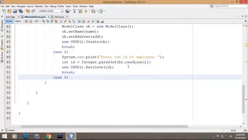This screenshot has width=248, height=140.
Task: Open the globe browser dropdown arrow
Action: 71,11
